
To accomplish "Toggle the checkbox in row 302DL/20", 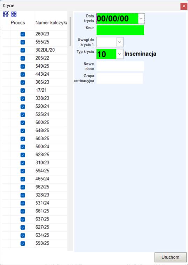I will (23, 50).
